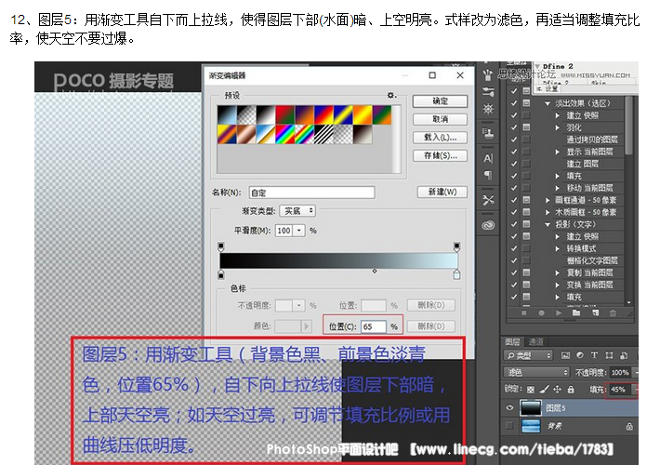This screenshot has width=660, height=465.
Task: Open the 平滑度 value dropdown arrow
Action: pos(298,231)
